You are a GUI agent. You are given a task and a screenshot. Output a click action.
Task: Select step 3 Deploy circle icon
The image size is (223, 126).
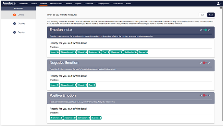coord(15,32)
